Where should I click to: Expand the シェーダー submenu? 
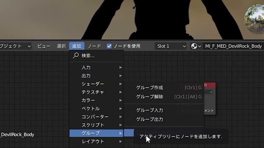97,84
